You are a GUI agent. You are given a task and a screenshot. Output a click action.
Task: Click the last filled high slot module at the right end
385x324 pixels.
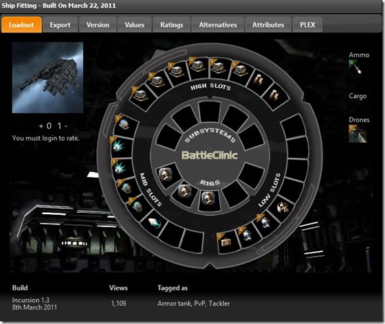coord(274,94)
